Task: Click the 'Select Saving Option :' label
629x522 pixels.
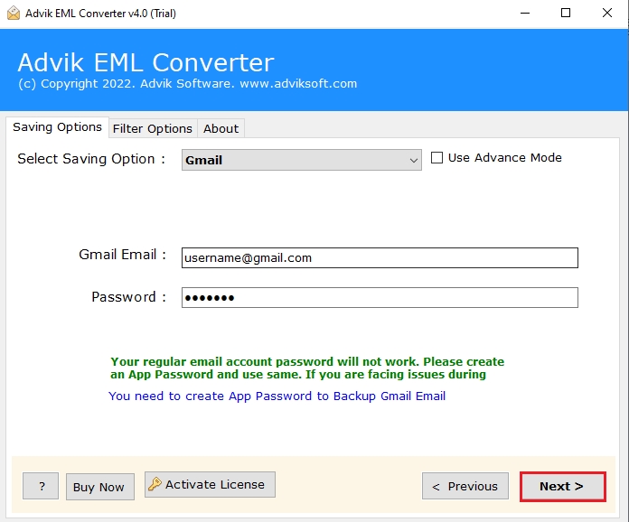Action: tap(91, 159)
